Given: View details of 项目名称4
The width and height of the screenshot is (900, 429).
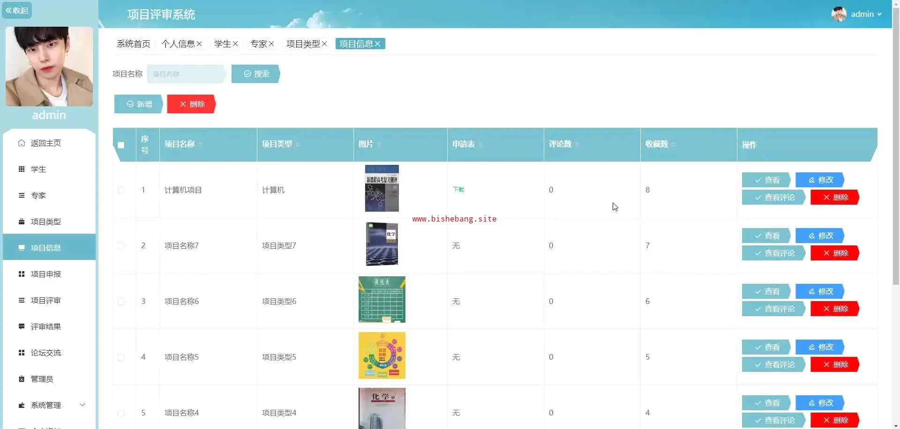Looking at the screenshot, I should pos(766,403).
